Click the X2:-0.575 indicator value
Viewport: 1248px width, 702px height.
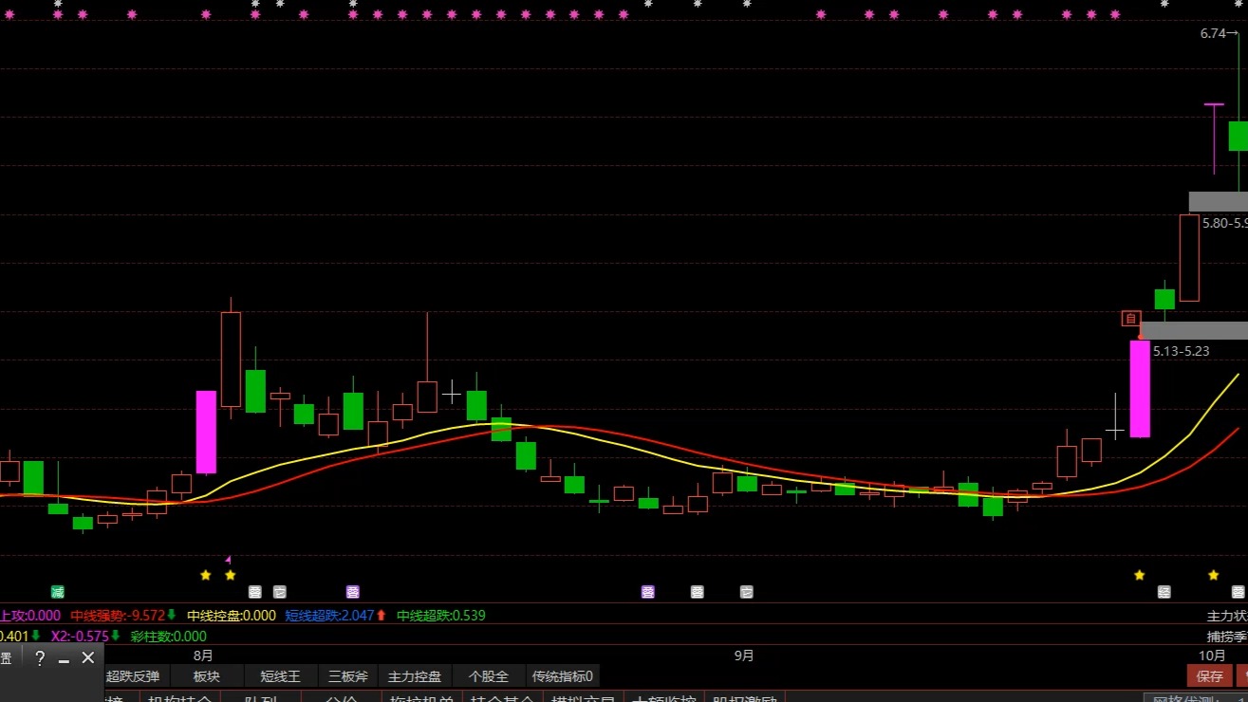tap(80, 637)
